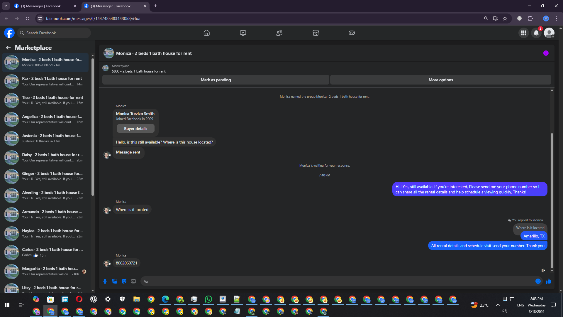The height and width of the screenshot is (317, 563).
Task: Send a thumbs-up like
Action: coord(548,281)
